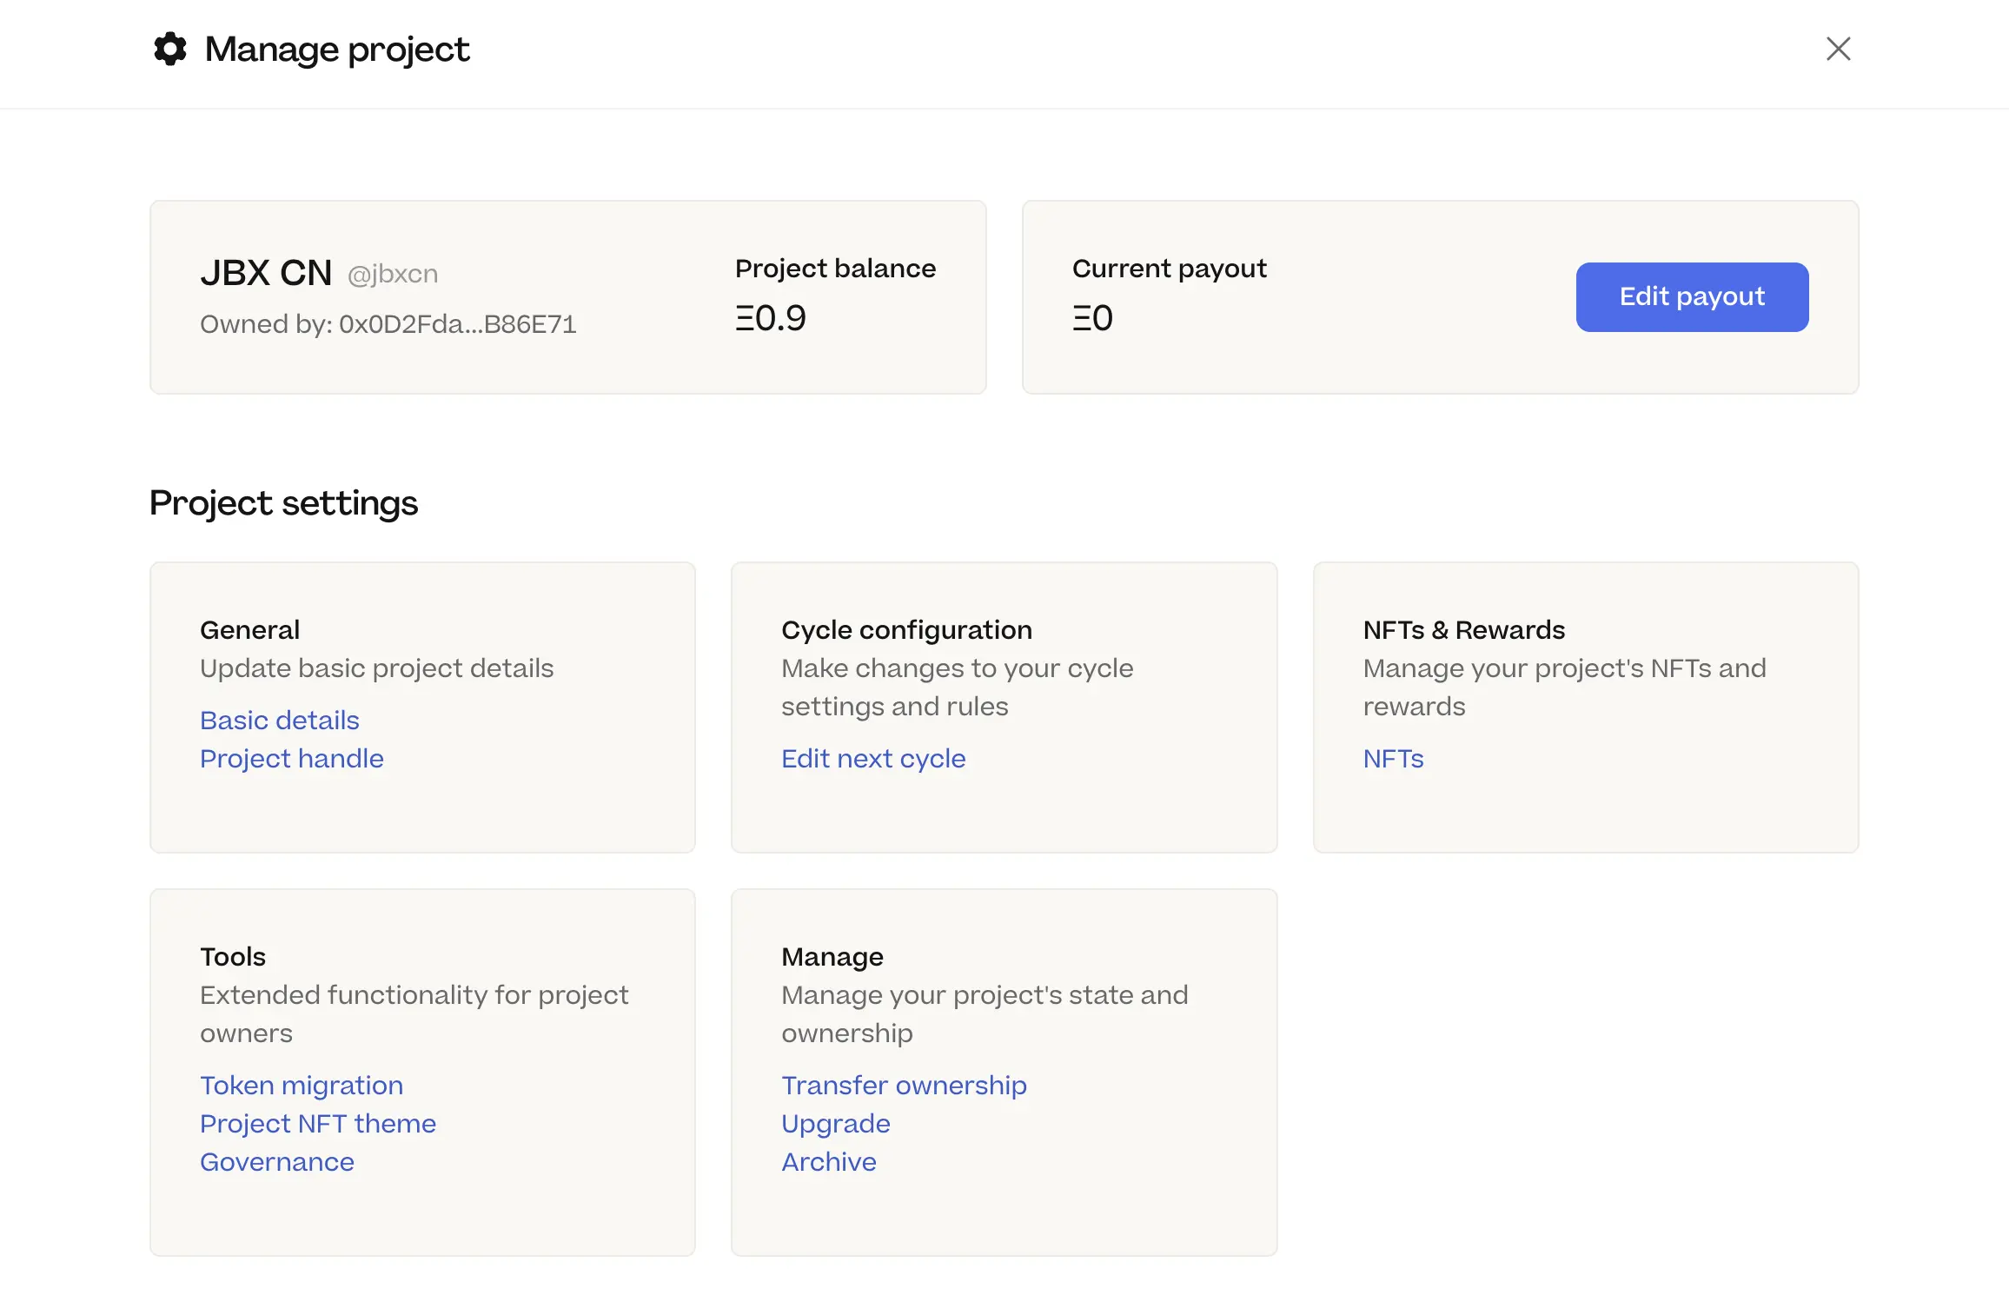Open Project NFT theme settings

coord(318,1123)
